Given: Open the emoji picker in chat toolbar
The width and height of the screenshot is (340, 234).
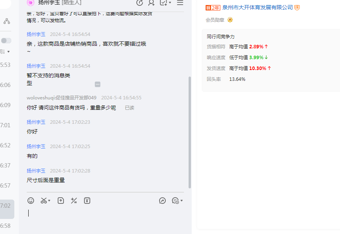Looking at the screenshot, I should (31, 201).
